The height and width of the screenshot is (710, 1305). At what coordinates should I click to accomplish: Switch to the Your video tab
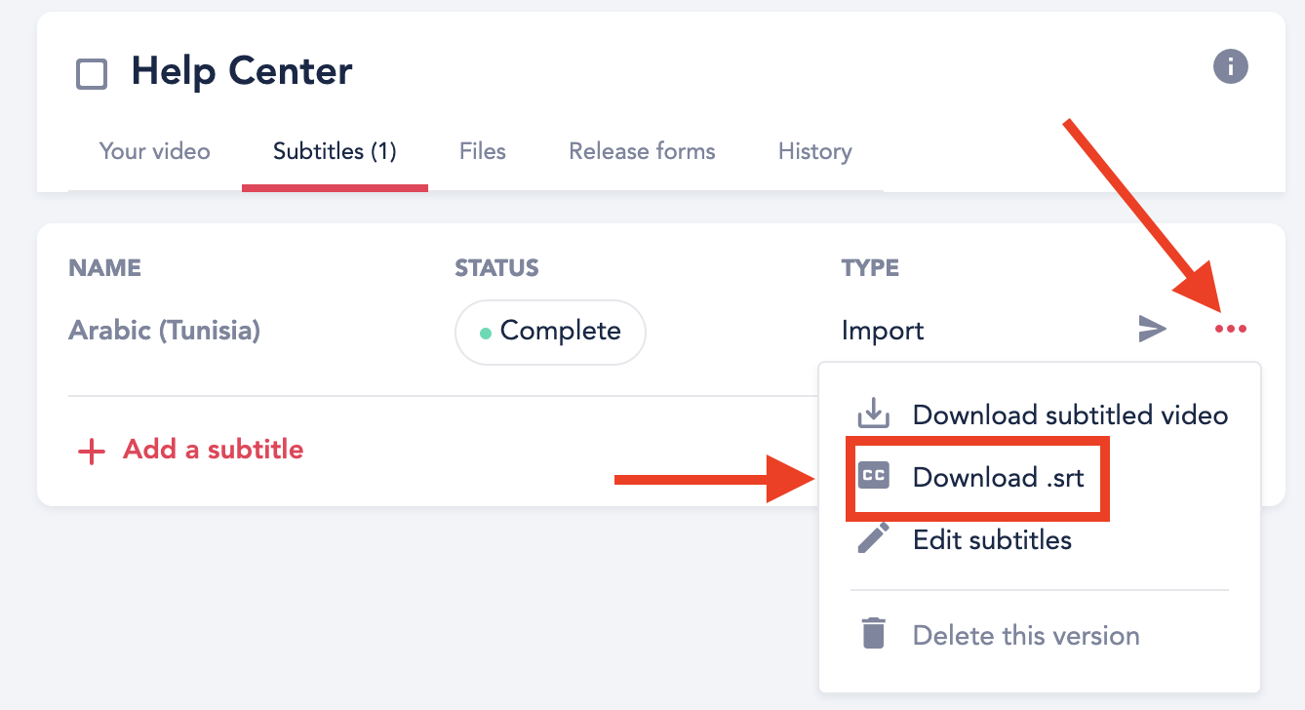pyautogui.click(x=154, y=151)
